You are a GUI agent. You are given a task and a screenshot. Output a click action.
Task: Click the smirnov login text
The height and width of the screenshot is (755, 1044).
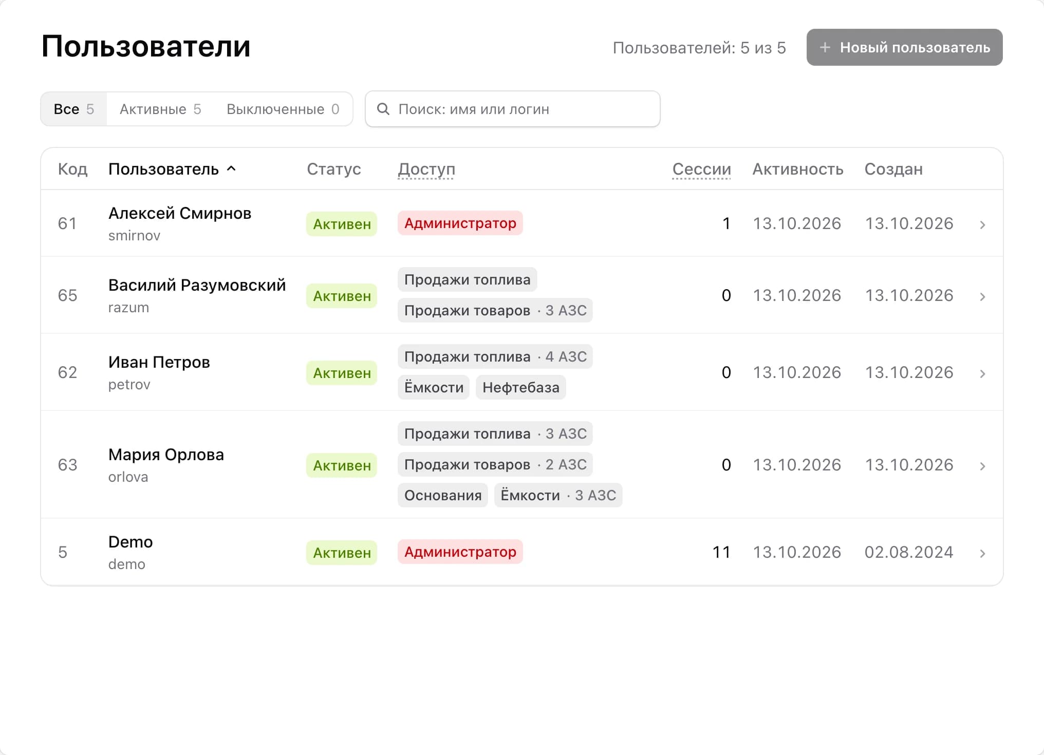coord(134,235)
